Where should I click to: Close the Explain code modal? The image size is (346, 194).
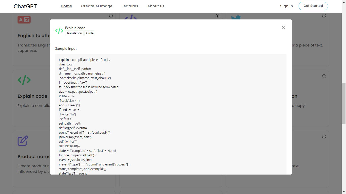283,28
